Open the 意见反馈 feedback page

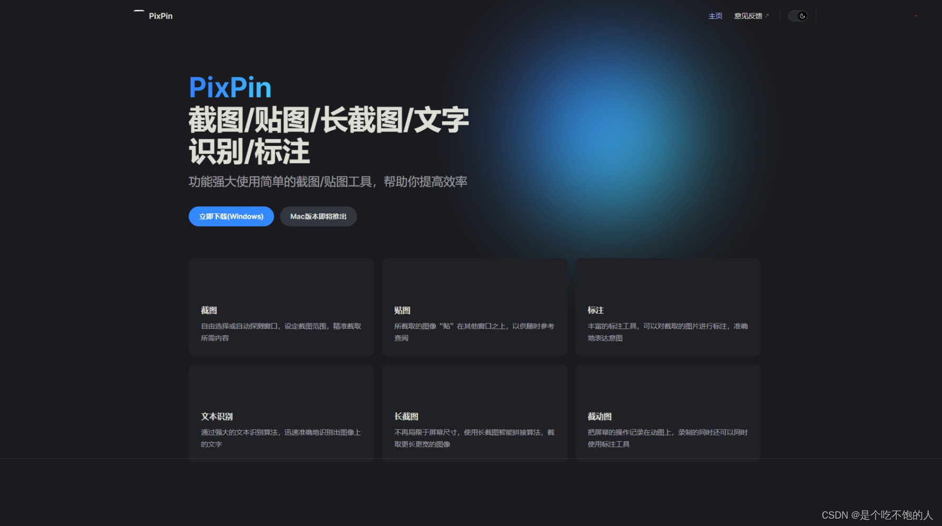tap(748, 15)
